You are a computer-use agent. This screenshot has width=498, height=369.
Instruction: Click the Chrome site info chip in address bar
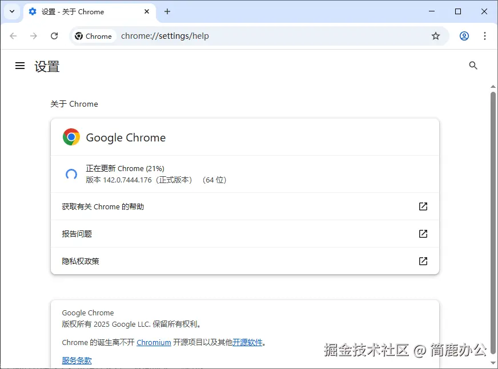tap(93, 35)
